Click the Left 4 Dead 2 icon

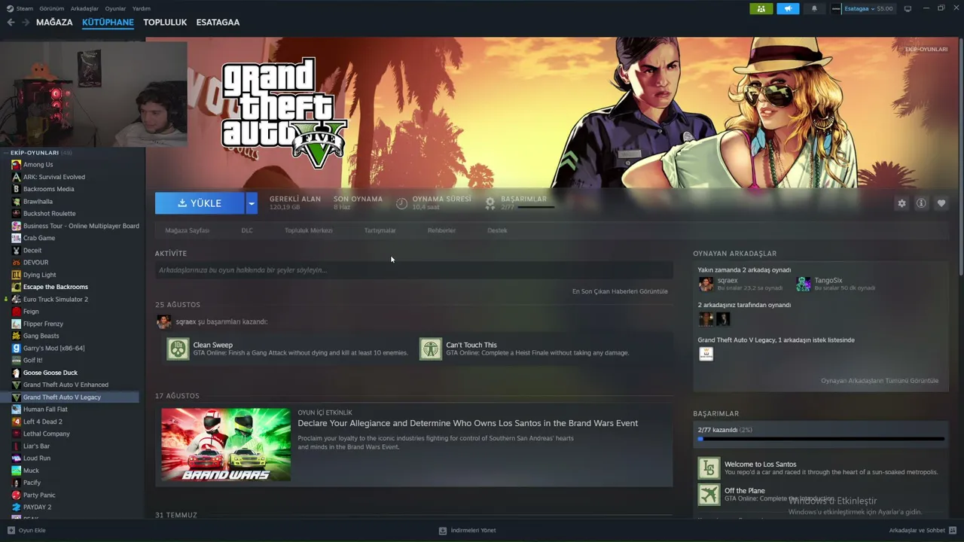tap(16, 422)
